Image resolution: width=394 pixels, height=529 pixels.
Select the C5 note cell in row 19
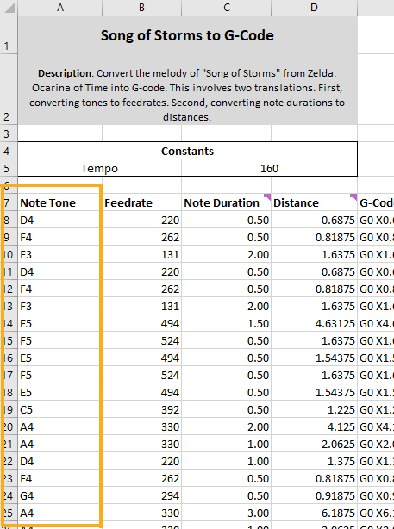click(60, 409)
